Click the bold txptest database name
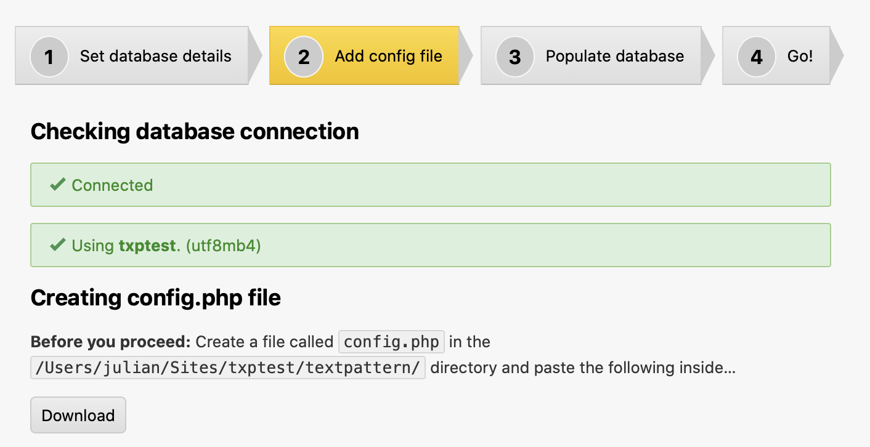The width and height of the screenshot is (870, 447). point(147,246)
